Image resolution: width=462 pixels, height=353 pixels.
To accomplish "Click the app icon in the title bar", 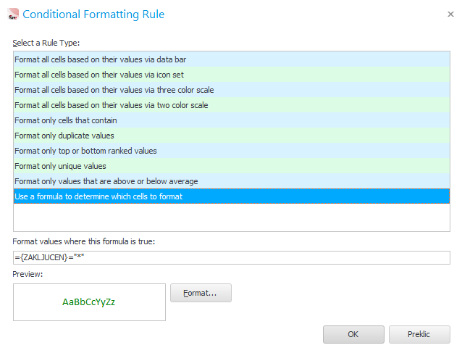I will (12, 14).
